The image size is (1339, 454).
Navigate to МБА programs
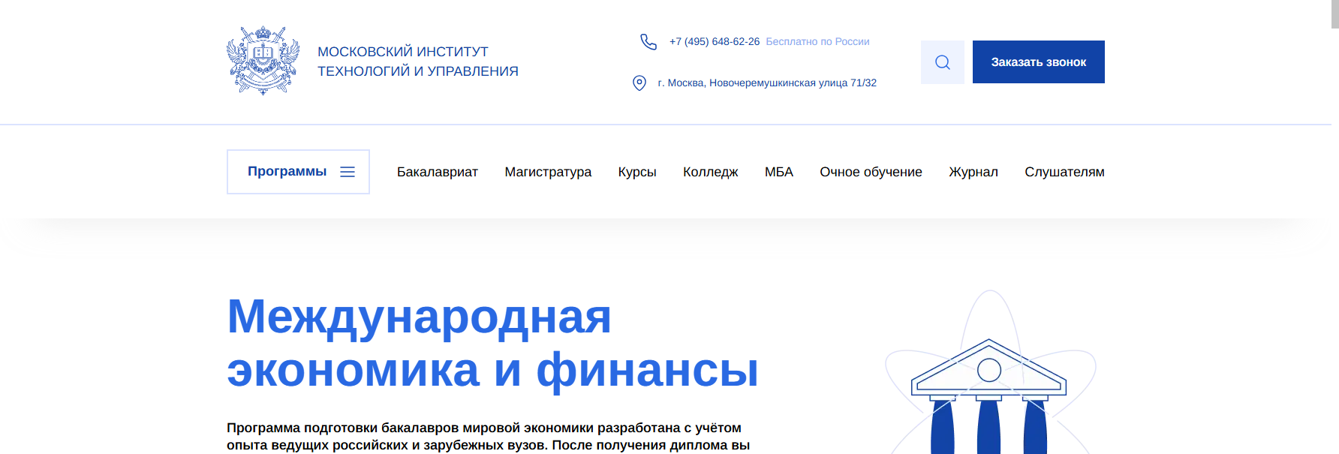tap(779, 172)
